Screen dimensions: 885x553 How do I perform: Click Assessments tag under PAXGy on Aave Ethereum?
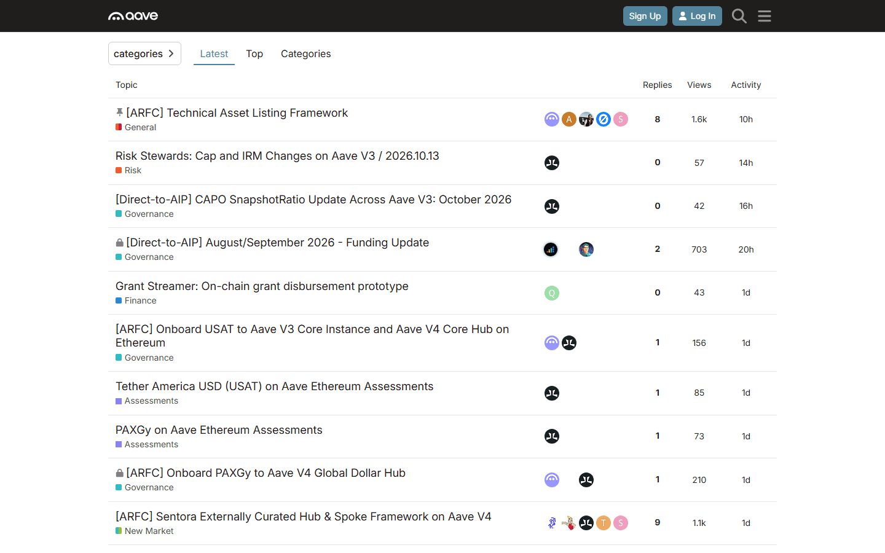click(x=147, y=444)
